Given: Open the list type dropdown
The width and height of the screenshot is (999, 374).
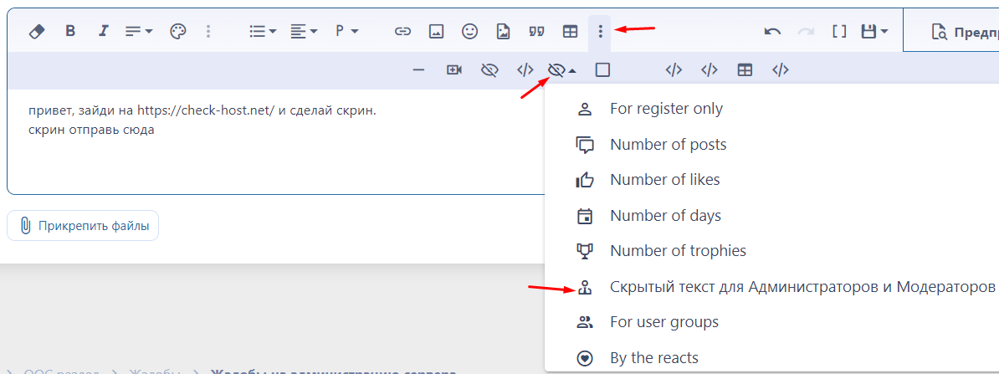Looking at the screenshot, I should 263,32.
